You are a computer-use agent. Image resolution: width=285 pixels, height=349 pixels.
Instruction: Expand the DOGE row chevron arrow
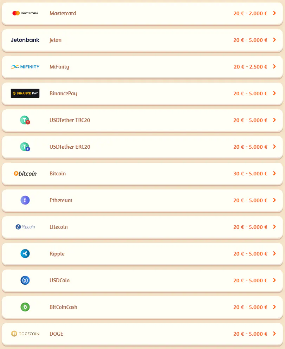[274, 334]
